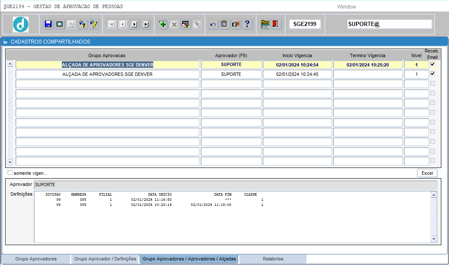Image resolution: width=449 pixels, height=266 pixels.
Task: Click the 'Grupo Aprovacao' column header
Action: (x=107, y=55)
